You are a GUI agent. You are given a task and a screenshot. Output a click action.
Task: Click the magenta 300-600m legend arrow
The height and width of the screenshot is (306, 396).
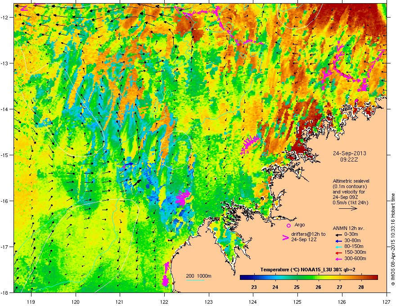pos(338,259)
